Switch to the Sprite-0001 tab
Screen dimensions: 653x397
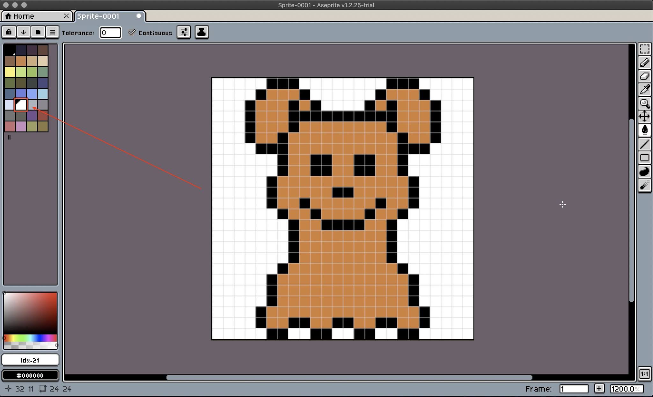click(x=99, y=16)
